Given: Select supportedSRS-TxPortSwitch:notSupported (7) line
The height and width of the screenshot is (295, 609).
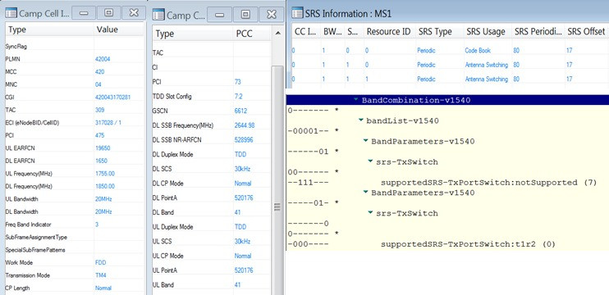Looking at the screenshot, I should pos(488,182).
